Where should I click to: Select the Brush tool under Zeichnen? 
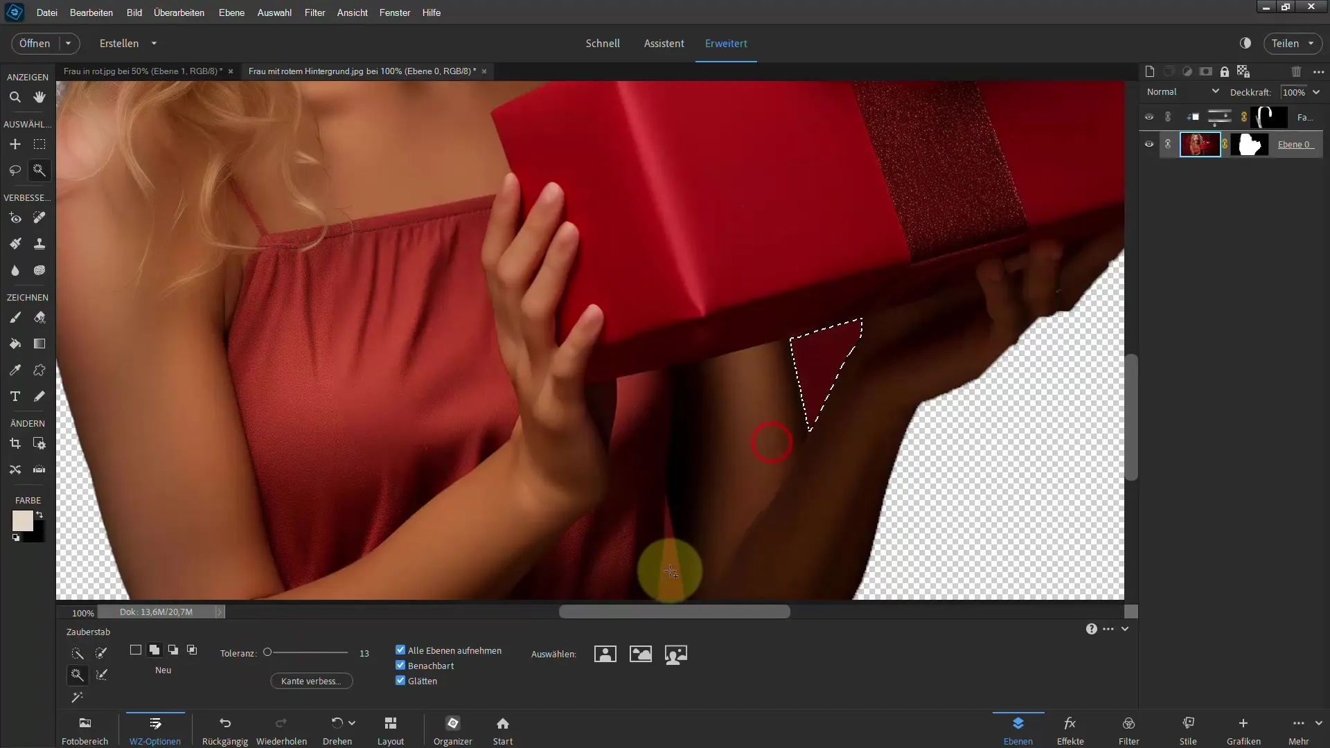(x=15, y=317)
